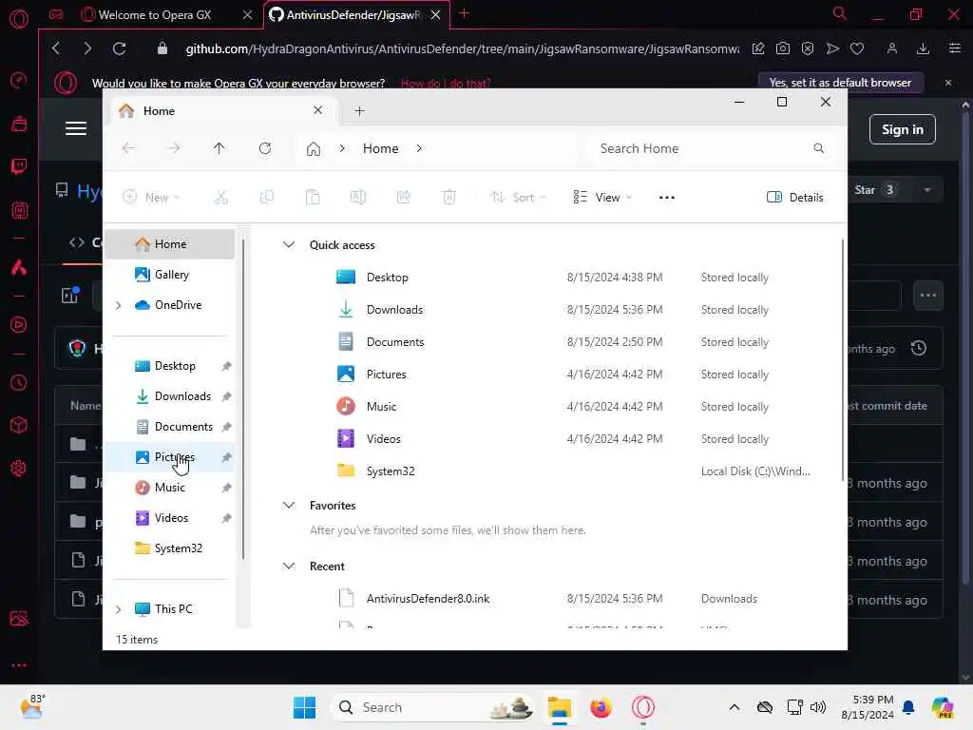Click Opera GX snapshot camera icon
The width and height of the screenshot is (973, 730).
pos(783,48)
